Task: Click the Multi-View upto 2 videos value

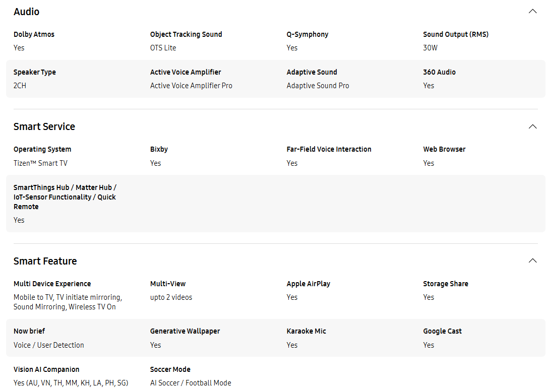Action: [x=171, y=298]
